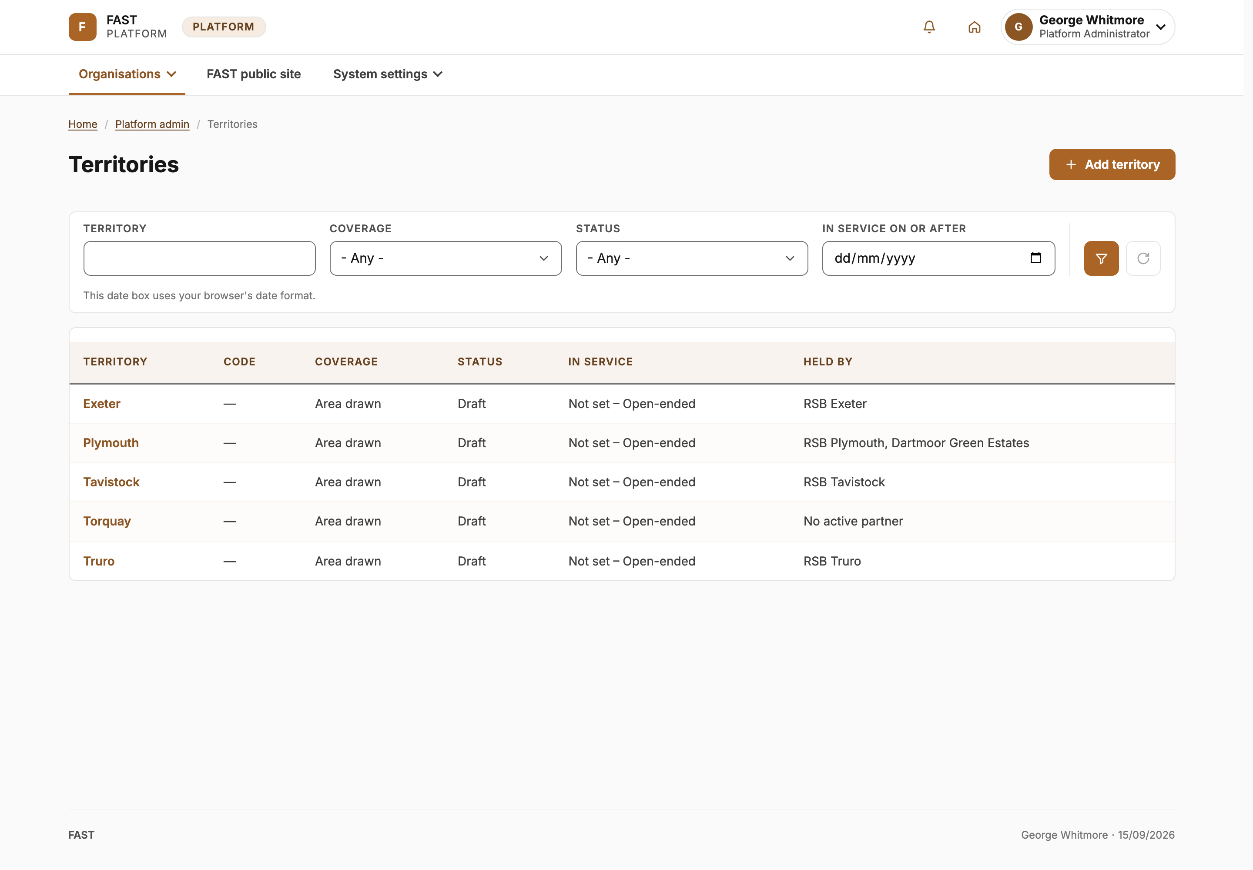The height and width of the screenshot is (870, 1253).
Task: Click Territories breadcrumb text
Action: click(x=232, y=124)
